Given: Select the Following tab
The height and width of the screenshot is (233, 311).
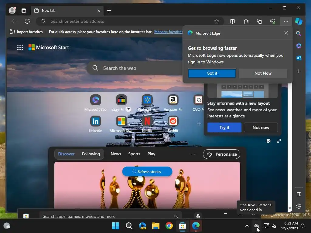Looking at the screenshot, I should [x=91, y=154].
